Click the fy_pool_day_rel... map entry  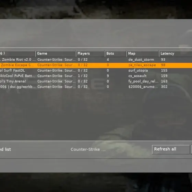coord(143,81)
